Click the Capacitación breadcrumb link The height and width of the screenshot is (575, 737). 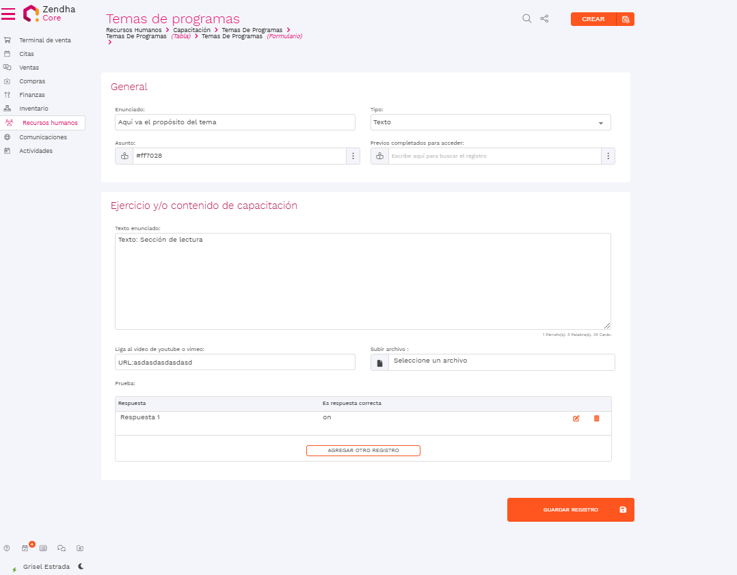(x=191, y=30)
